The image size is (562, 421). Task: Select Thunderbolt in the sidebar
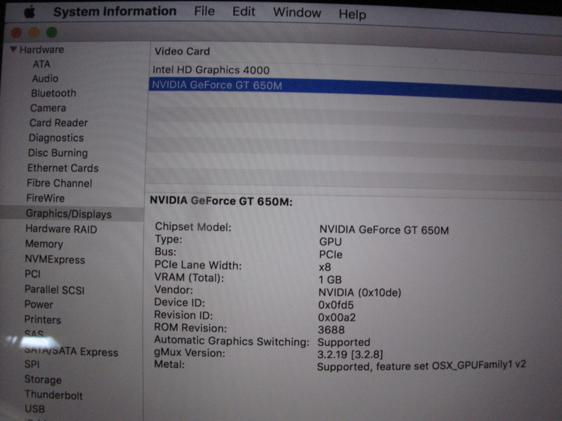click(x=53, y=395)
